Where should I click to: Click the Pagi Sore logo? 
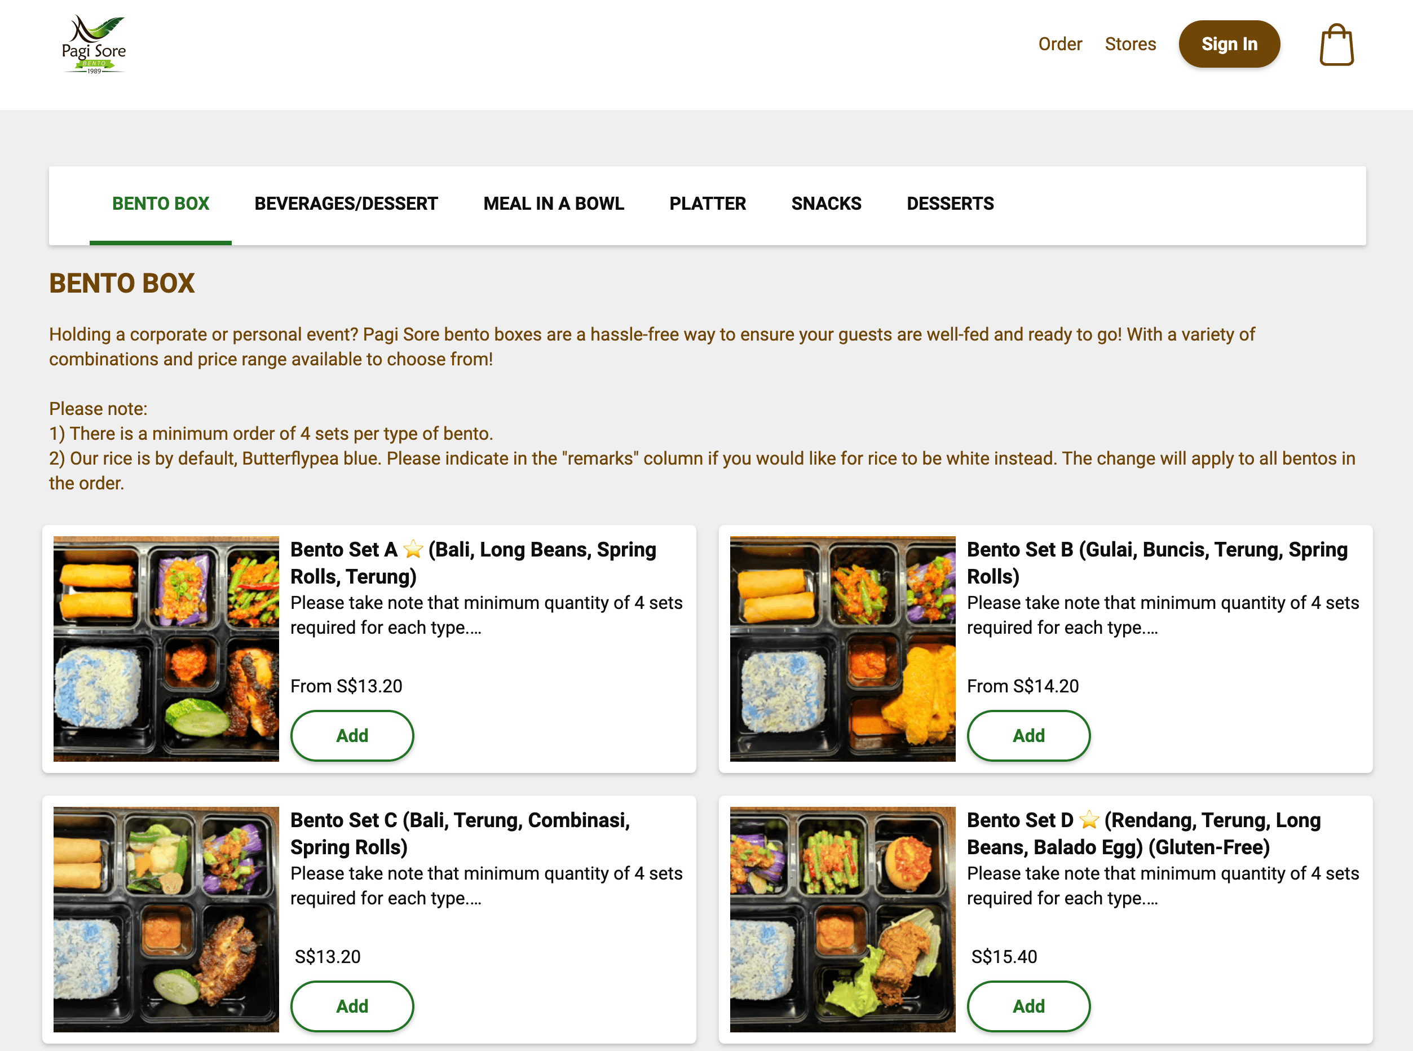coord(94,45)
